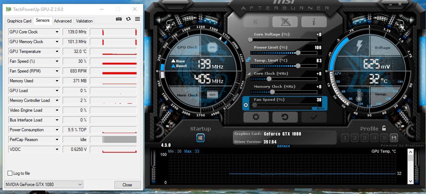Open the GPU Load sensor dropdown
426x194 pixels.
tap(57, 91)
